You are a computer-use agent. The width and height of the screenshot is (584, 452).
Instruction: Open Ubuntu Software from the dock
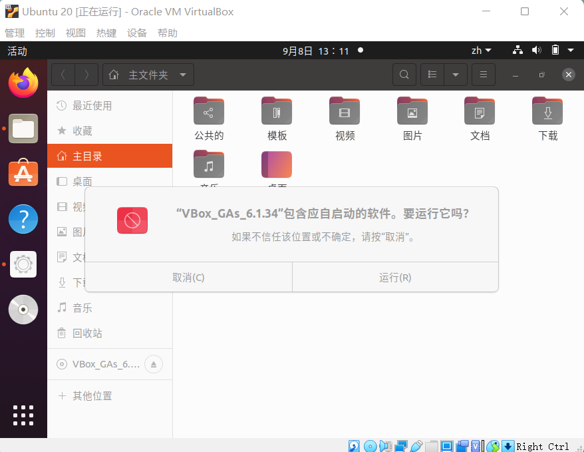pos(23,174)
